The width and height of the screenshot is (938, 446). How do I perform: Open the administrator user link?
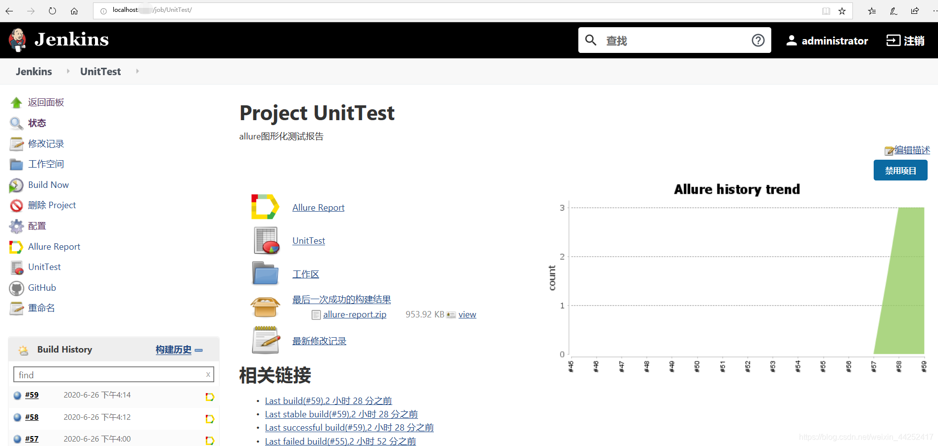click(827, 41)
